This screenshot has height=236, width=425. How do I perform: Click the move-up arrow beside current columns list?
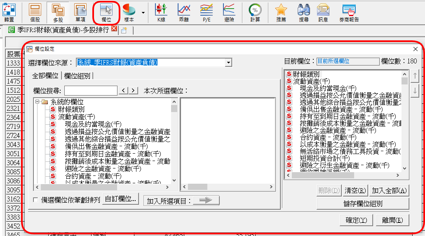415,76
